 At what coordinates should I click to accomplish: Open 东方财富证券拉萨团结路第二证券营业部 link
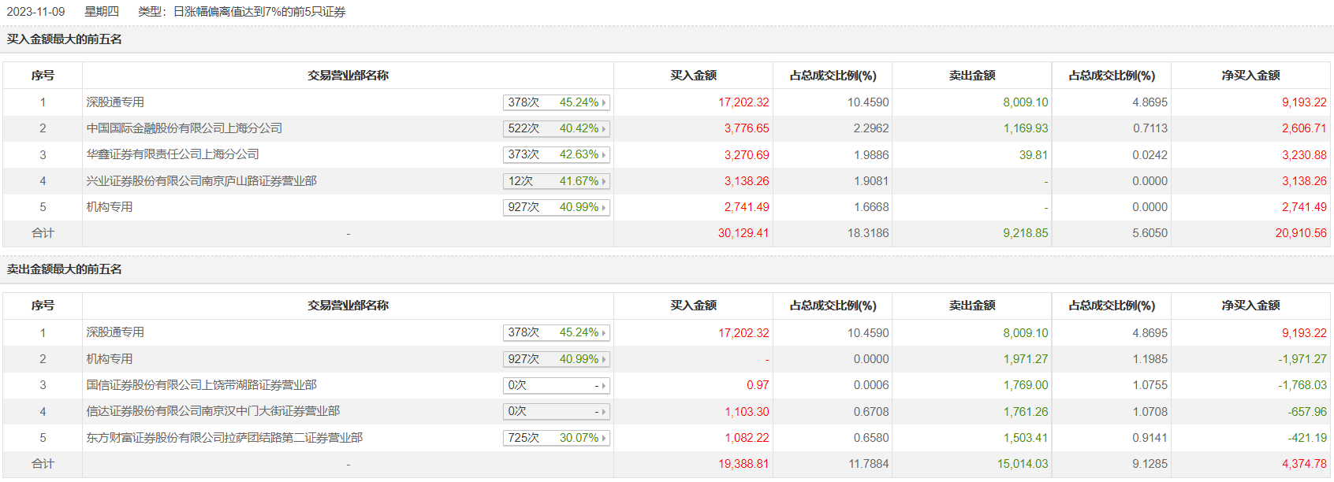pyautogui.click(x=224, y=438)
